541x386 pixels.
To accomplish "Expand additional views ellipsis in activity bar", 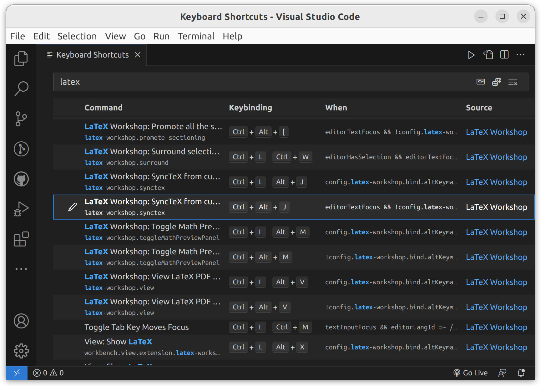I will [21, 269].
